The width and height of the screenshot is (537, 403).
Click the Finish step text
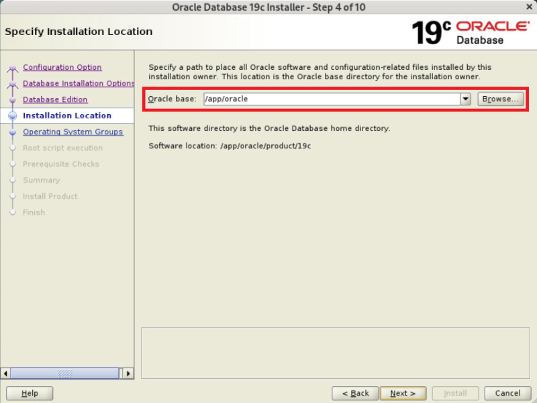34,212
